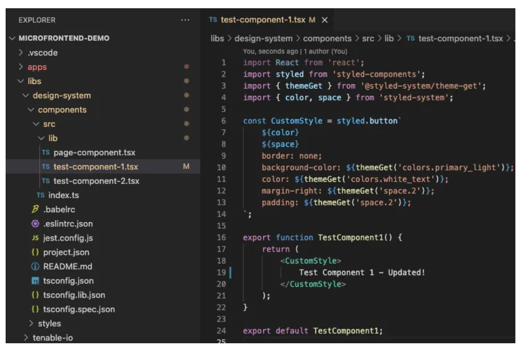Open index.ts file
Image resolution: width=521 pixels, height=350 pixels.
tap(64, 195)
